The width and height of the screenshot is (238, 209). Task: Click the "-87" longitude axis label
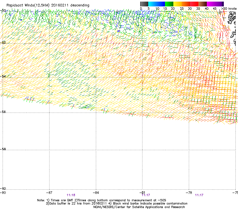pyautogui.click(x=49, y=193)
